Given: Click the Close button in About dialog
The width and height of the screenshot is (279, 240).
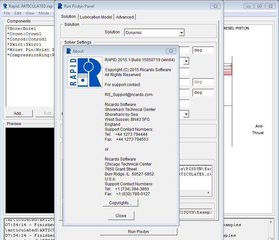Looking at the screenshot, I should [121, 216].
